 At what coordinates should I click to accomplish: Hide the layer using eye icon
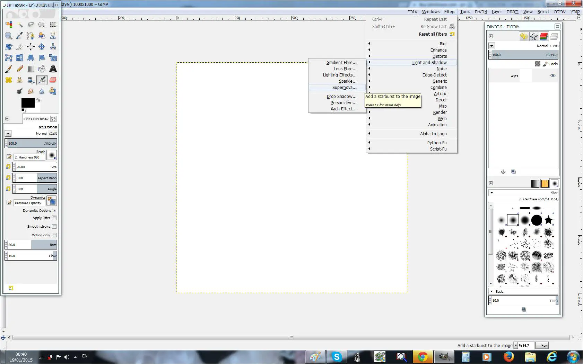click(552, 75)
